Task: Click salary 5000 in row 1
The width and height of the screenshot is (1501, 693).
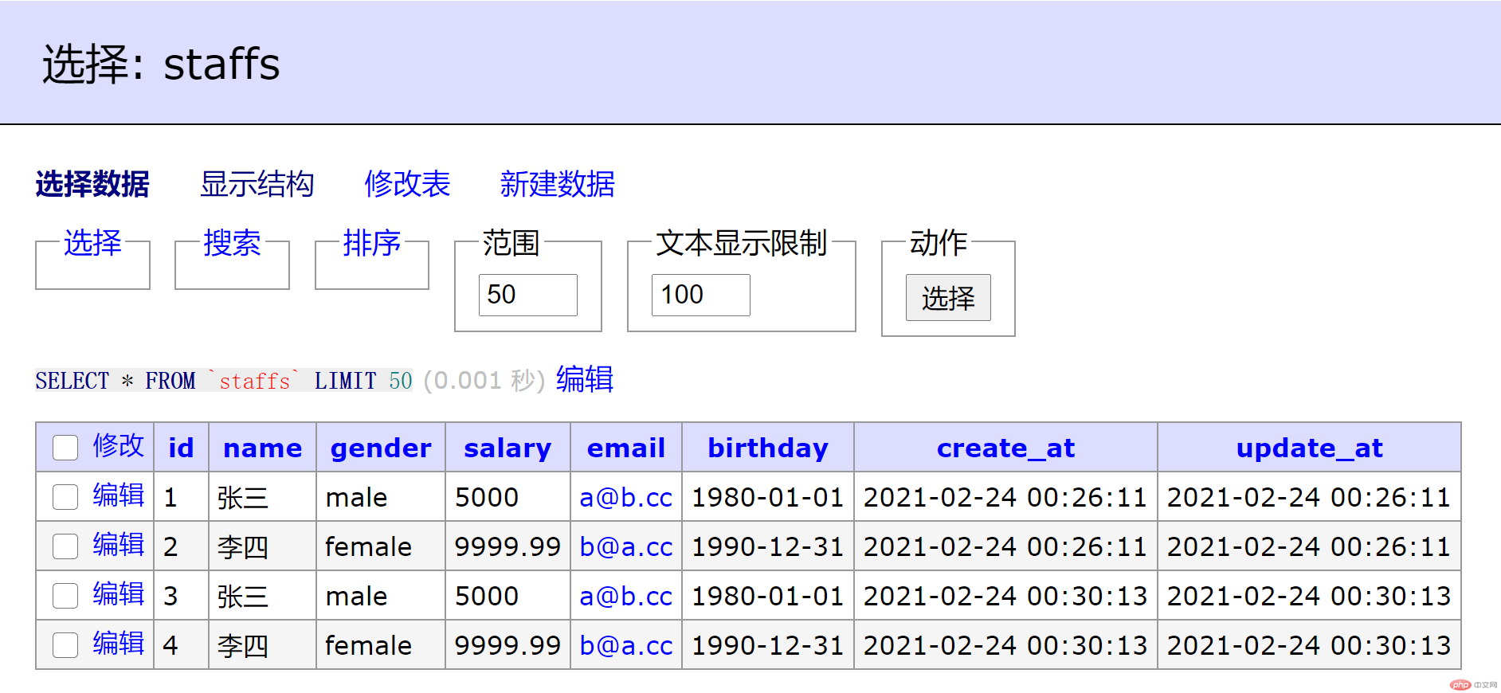Action: pyautogui.click(x=487, y=498)
